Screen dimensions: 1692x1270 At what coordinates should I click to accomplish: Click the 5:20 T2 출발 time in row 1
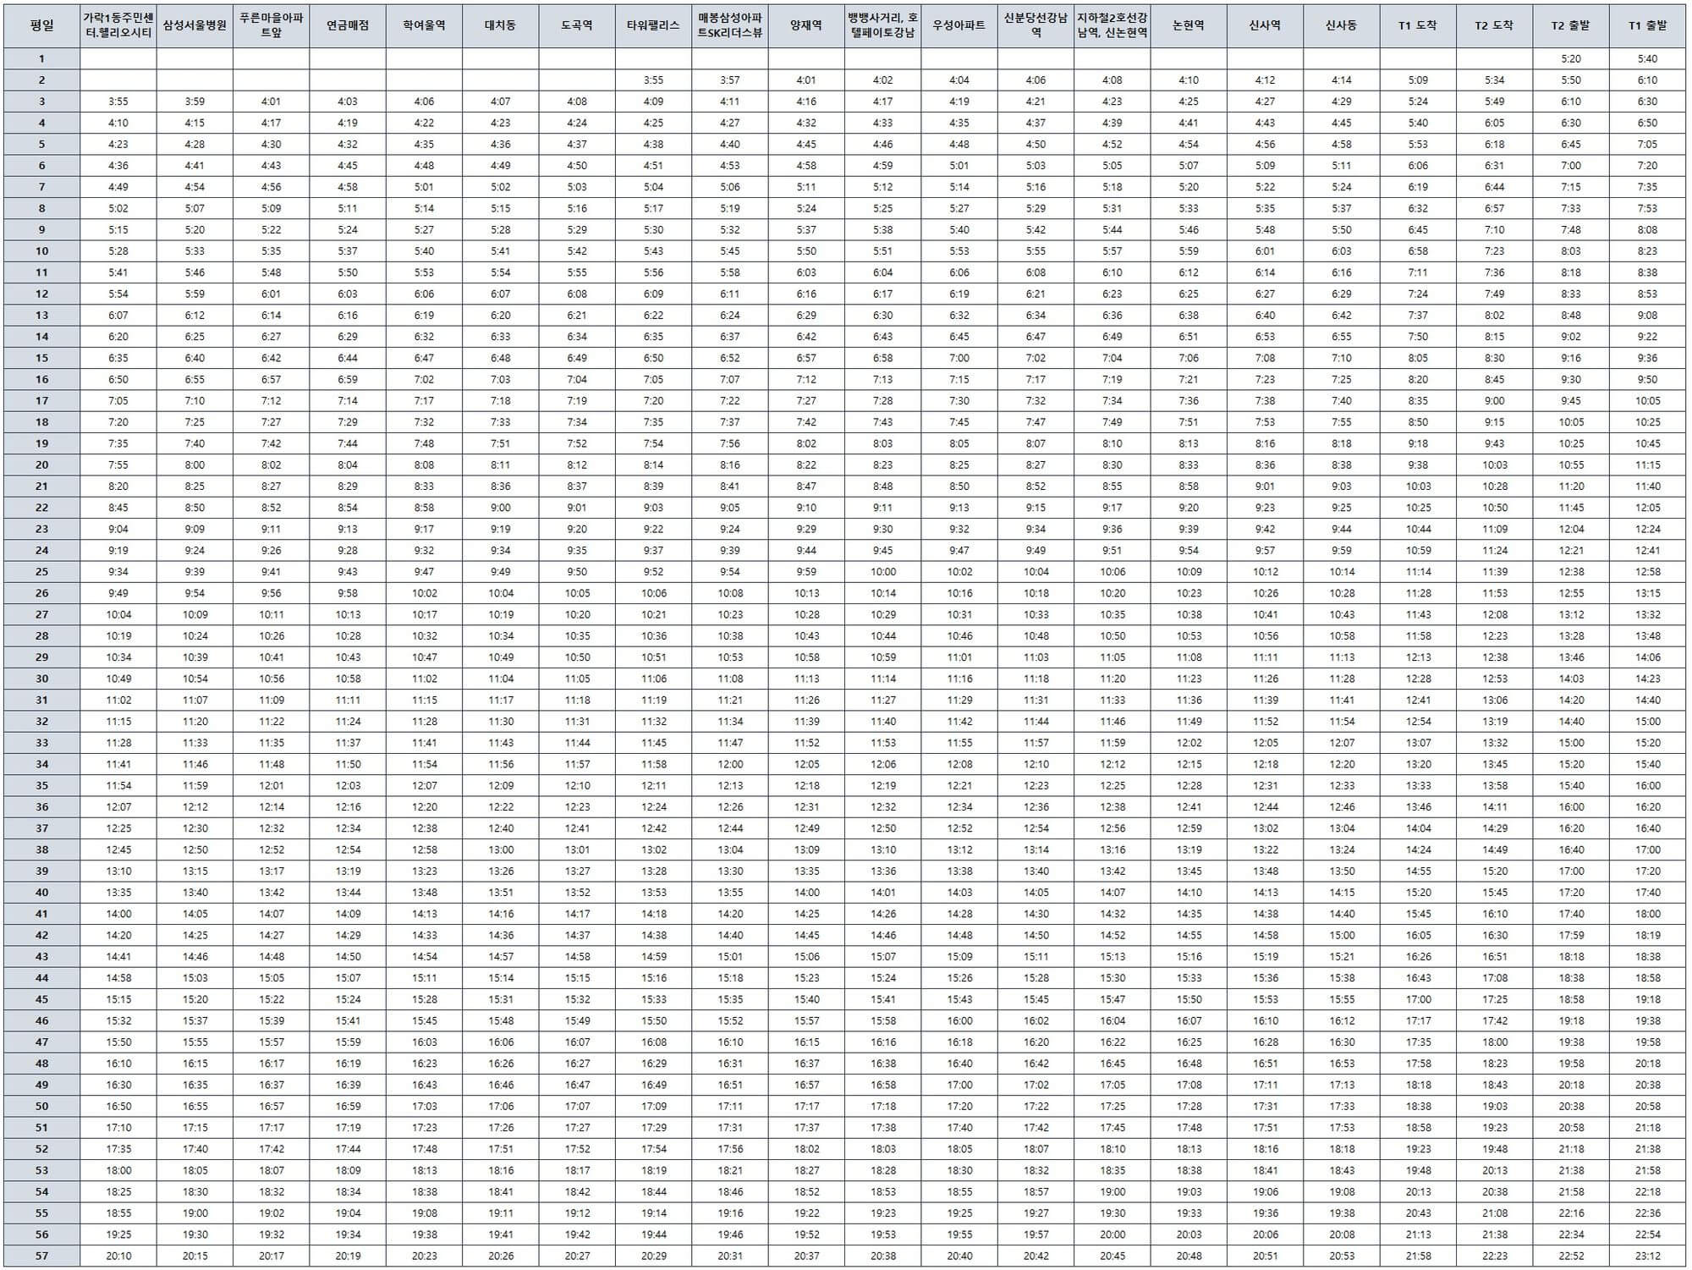tap(1570, 58)
